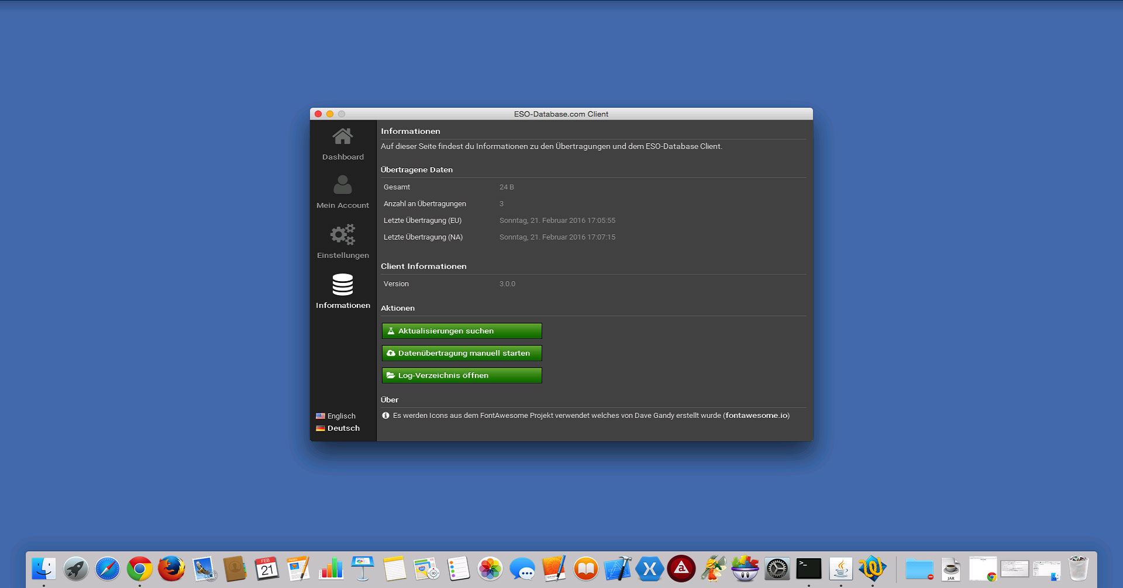Image resolution: width=1123 pixels, height=588 pixels.
Task: Open iBooks orange icon in dock
Action: [x=586, y=569]
